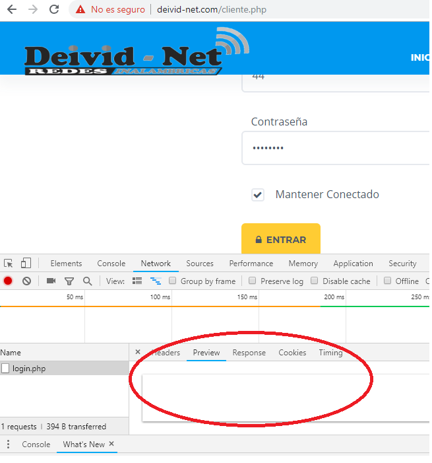Click the network search magnifier icon
The height and width of the screenshot is (463, 432).
[87, 281]
